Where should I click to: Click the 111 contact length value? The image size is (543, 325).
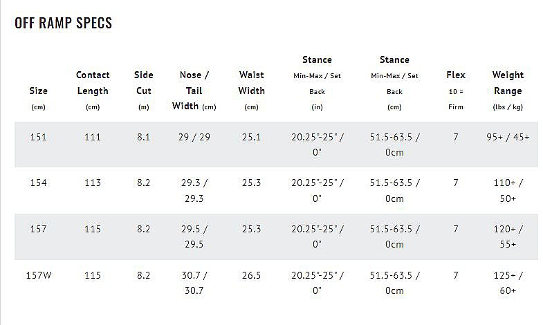click(x=93, y=137)
